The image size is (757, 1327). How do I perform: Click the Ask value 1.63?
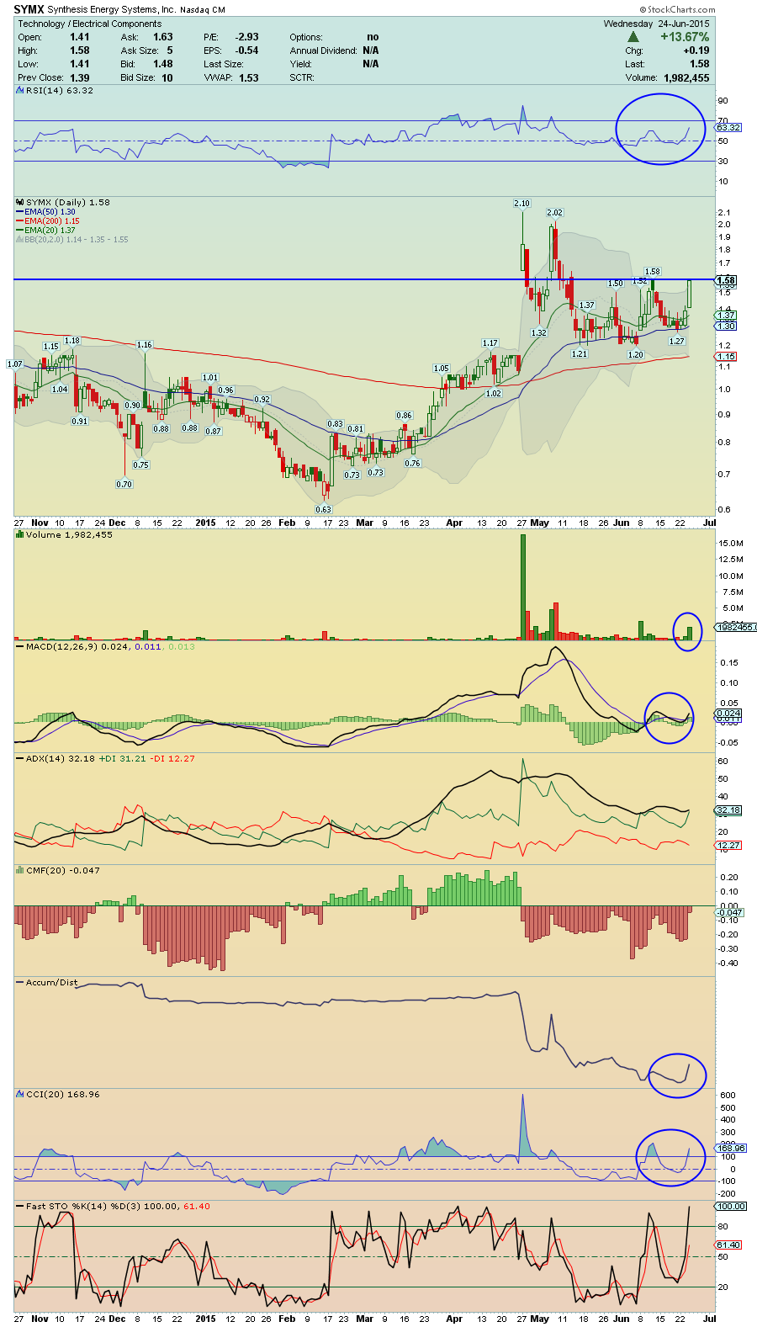click(x=162, y=37)
